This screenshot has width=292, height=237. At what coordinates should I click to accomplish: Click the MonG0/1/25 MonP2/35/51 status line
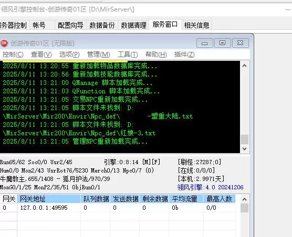pos(50,187)
